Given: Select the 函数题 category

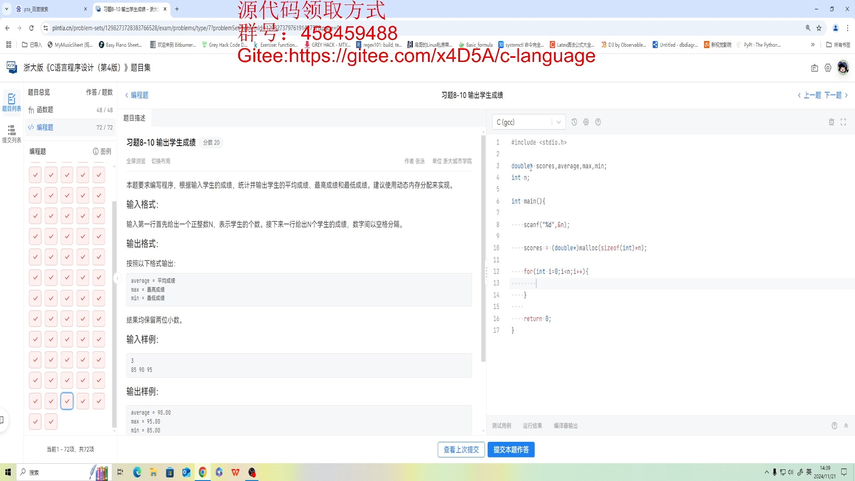Looking at the screenshot, I should pos(70,110).
